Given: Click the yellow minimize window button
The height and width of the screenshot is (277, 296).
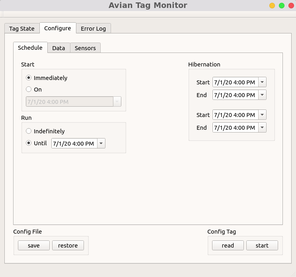Looking at the screenshot, I should 272,6.
